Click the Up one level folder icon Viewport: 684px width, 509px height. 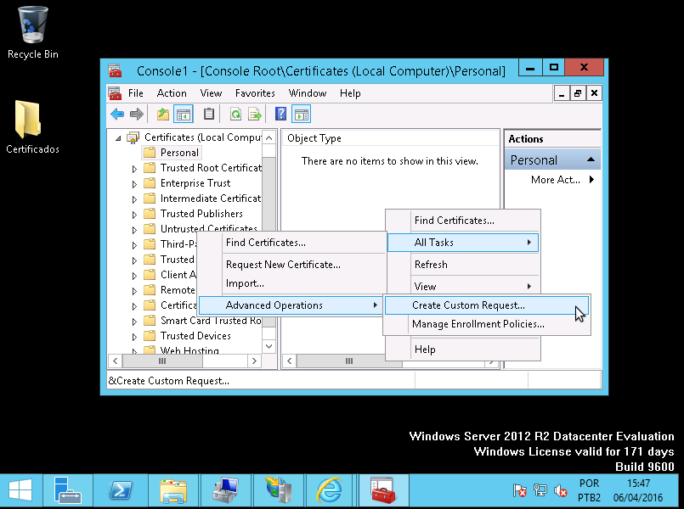click(163, 115)
